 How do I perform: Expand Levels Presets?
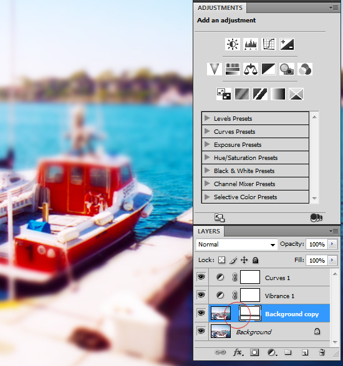click(206, 118)
